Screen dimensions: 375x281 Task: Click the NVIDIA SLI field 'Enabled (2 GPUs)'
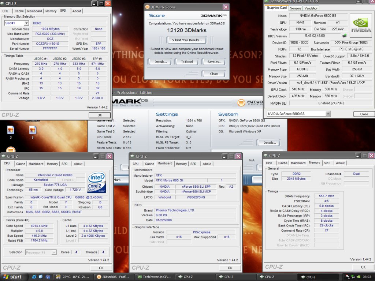tap(331, 103)
